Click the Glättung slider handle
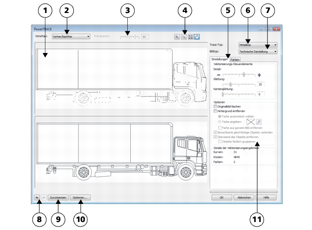This screenshot has width=312, height=230. 230,84
